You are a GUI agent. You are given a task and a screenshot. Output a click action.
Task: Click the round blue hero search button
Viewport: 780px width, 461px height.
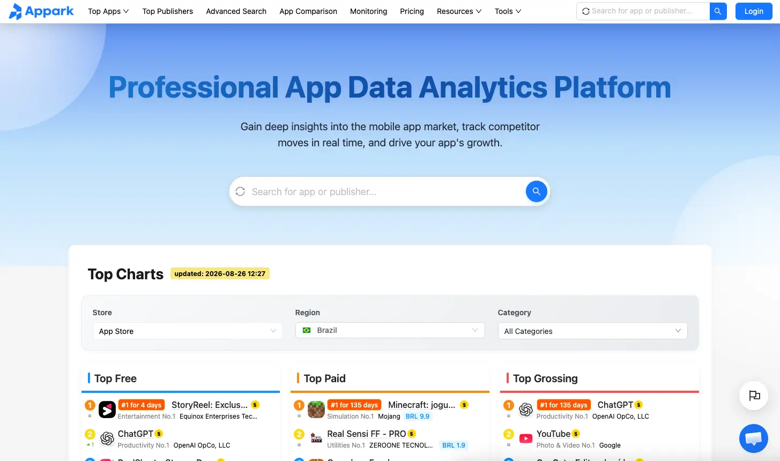tap(536, 191)
